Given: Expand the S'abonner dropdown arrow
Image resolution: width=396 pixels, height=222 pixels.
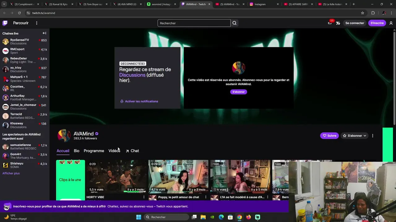Looking at the screenshot, I should (x=365, y=136).
